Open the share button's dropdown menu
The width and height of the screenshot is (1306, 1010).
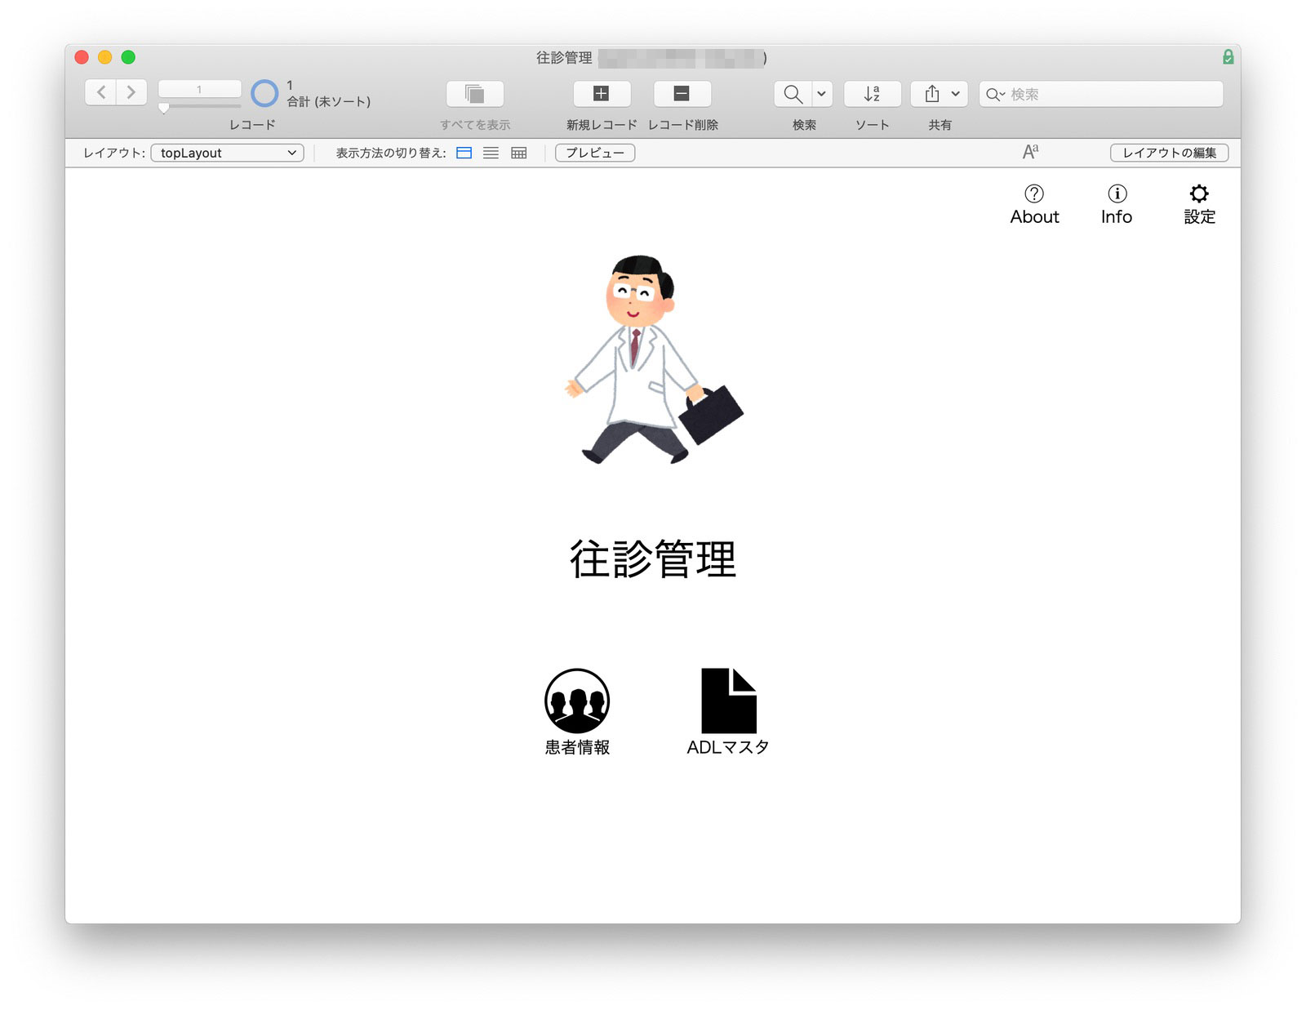[x=953, y=93]
